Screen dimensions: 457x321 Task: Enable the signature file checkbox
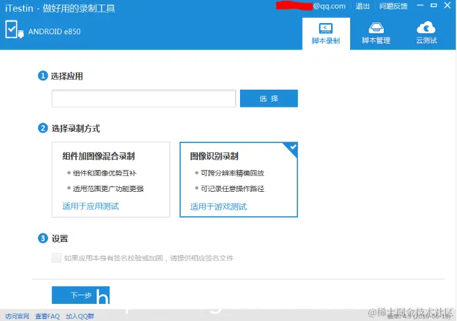point(56,258)
